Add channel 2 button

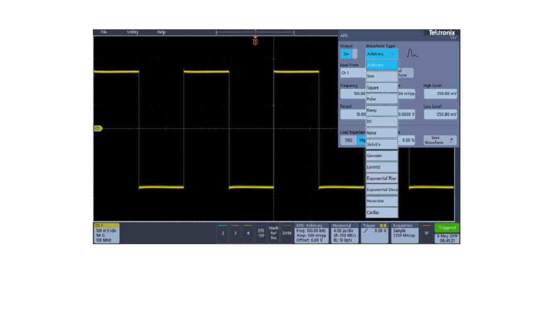[222, 233]
